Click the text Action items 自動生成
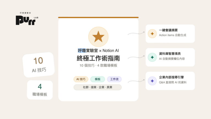Screen dimensions: 211x119 tap(173, 35)
